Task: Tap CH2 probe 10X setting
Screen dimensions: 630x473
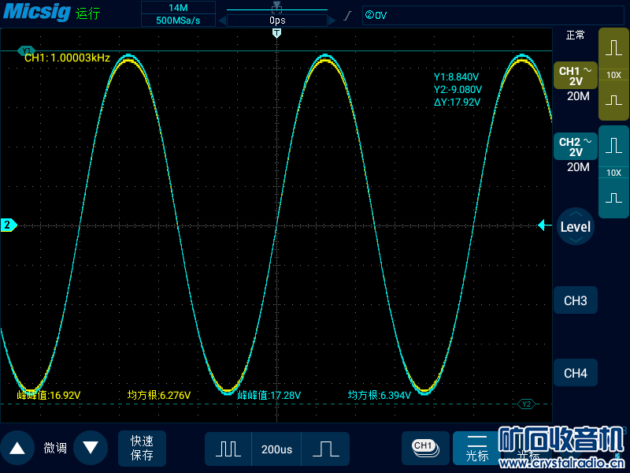Action: (613, 173)
